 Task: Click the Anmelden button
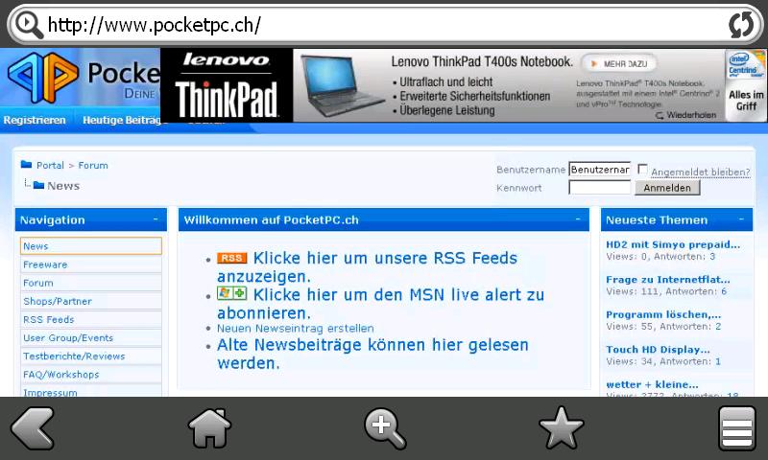(x=667, y=188)
